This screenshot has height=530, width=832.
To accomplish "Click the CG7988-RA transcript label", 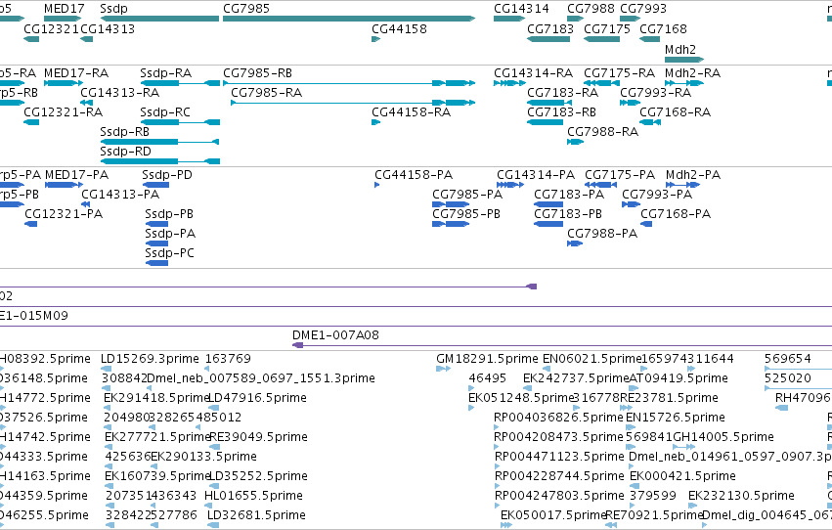I will tap(603, 132).
